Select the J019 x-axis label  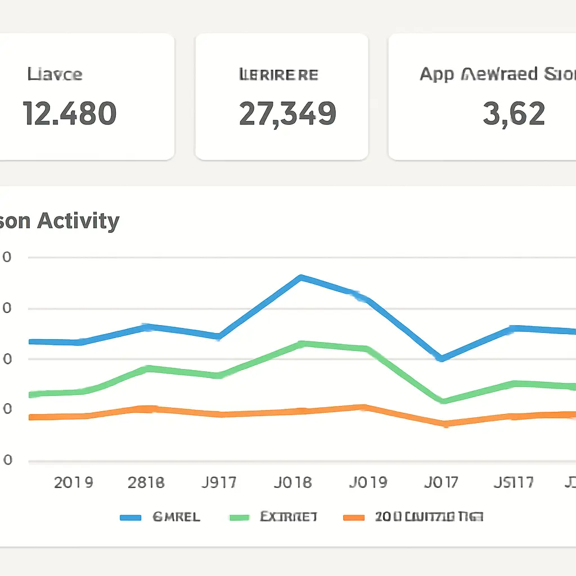pyautogui.click(x=368, y=483)
